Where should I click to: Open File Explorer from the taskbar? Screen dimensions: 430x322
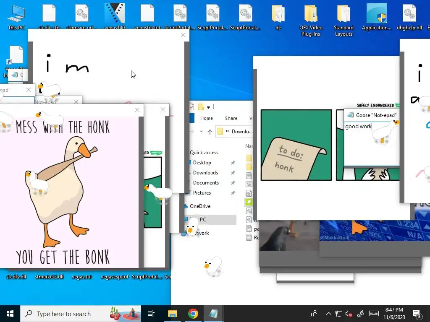[x=173, y=314]
